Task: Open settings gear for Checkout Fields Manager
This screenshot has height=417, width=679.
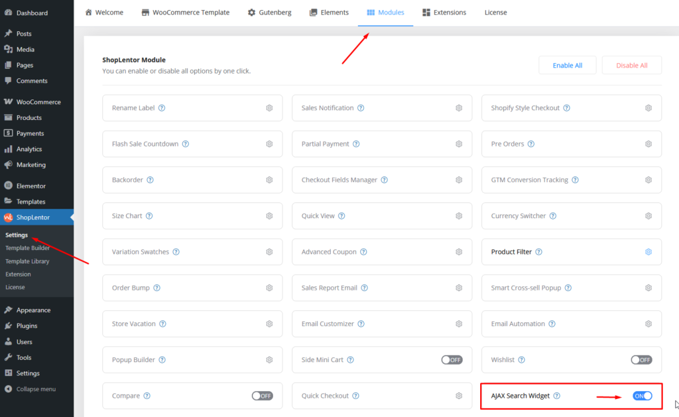Action: point(459,180)
